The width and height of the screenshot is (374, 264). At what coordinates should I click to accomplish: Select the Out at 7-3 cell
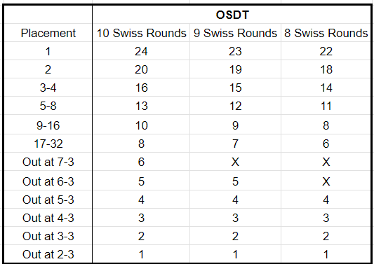click(x=48, y=162)
